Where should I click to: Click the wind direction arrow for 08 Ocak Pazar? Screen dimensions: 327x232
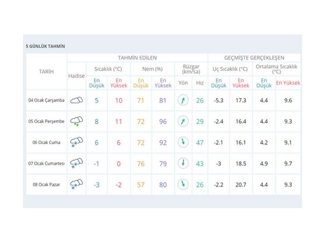tap(183, 184)
